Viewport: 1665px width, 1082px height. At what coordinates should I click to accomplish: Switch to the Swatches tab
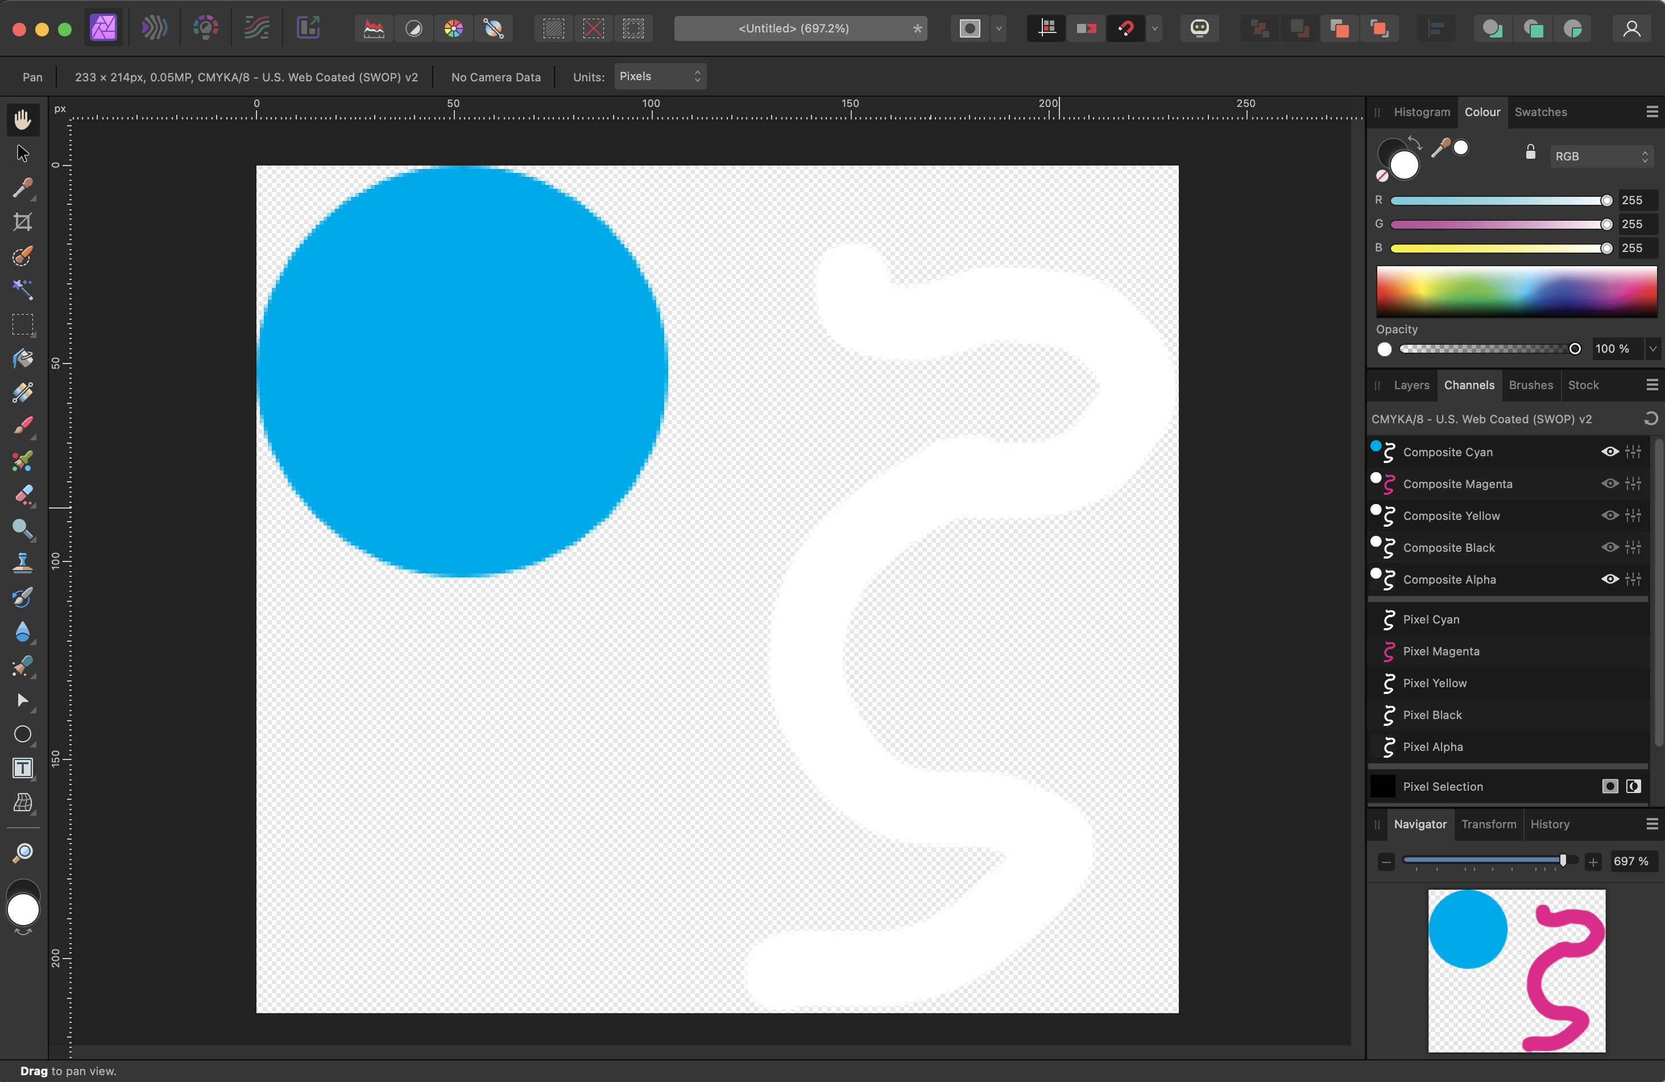(x=1540, y=112)
